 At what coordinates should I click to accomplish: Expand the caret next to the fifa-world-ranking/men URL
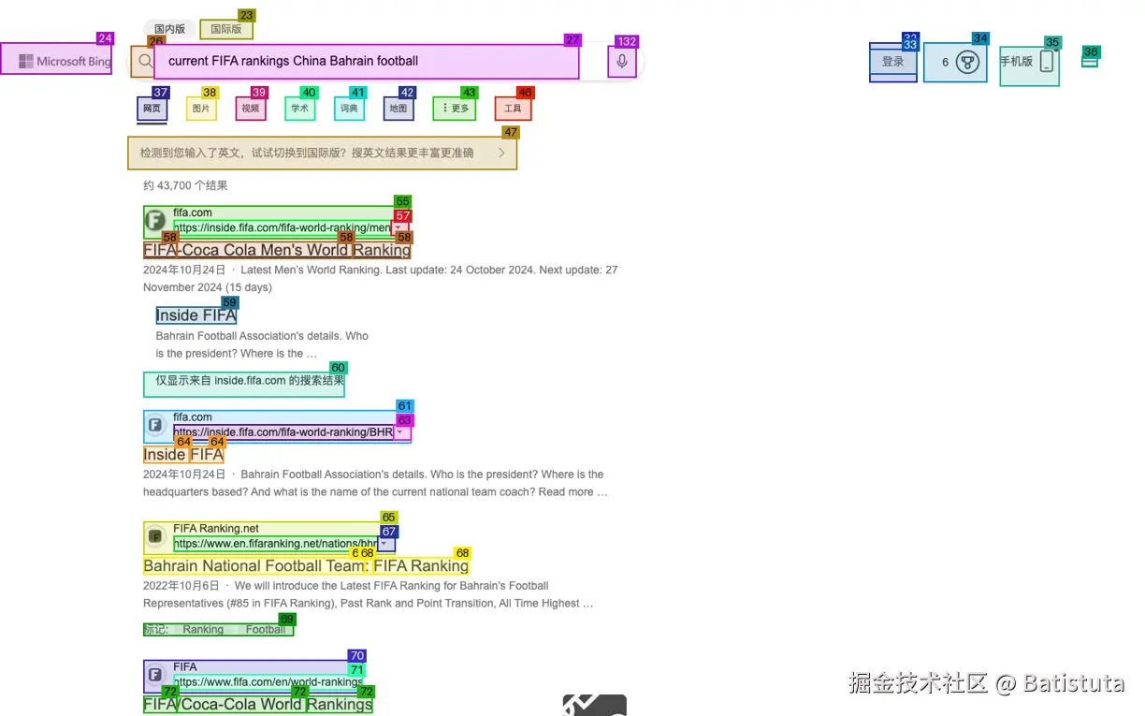coord(399,228)
